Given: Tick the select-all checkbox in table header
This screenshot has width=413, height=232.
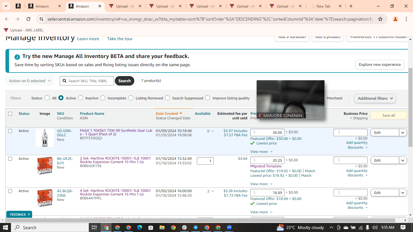Looking at the screenshot, I should click(x=10, y=114).
